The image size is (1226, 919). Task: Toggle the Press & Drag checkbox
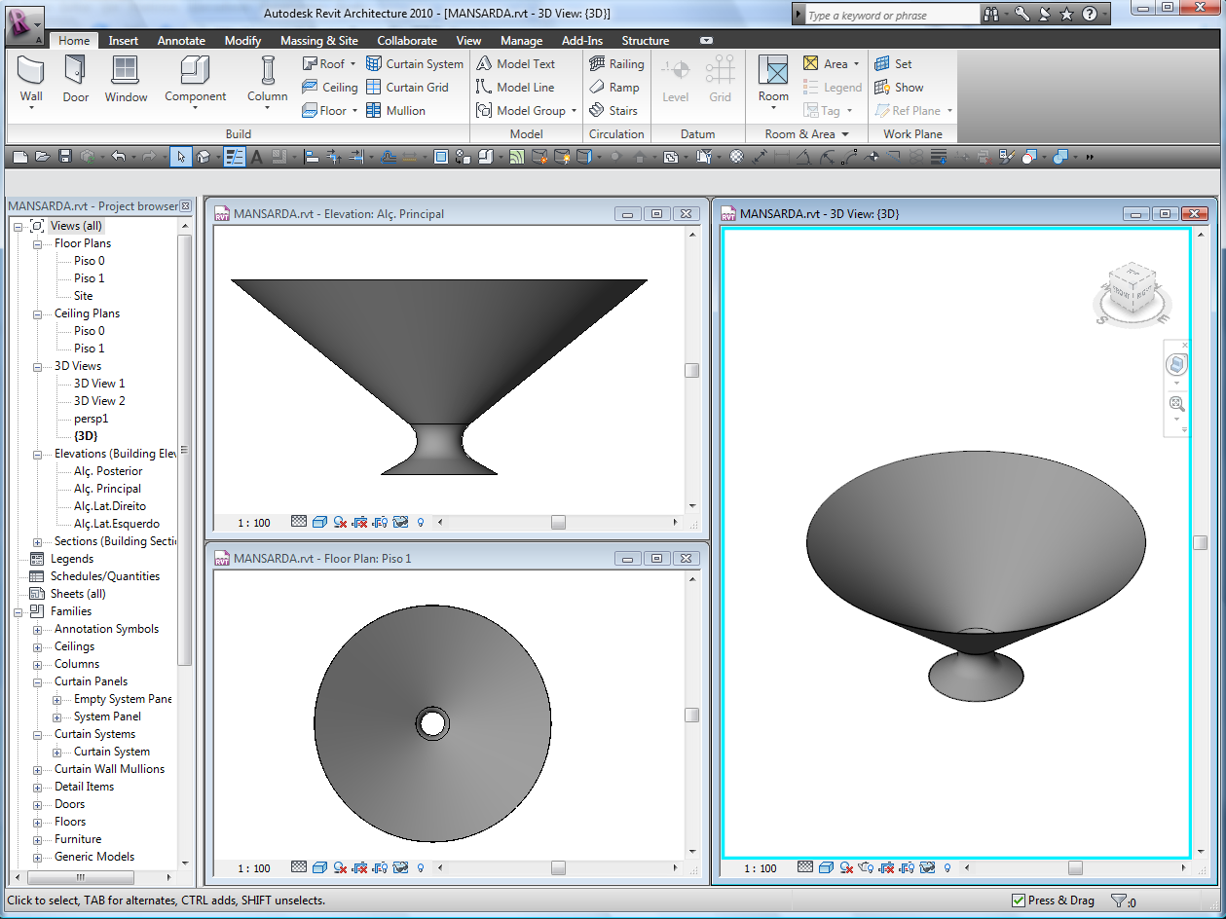1019,901
